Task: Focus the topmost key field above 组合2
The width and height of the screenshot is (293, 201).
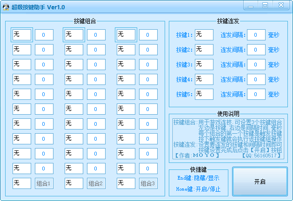Action: click(x=74, y=35)
